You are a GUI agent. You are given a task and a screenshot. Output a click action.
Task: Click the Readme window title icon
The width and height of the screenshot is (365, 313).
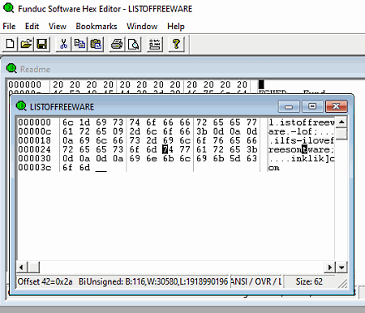(x=11, y=68)
